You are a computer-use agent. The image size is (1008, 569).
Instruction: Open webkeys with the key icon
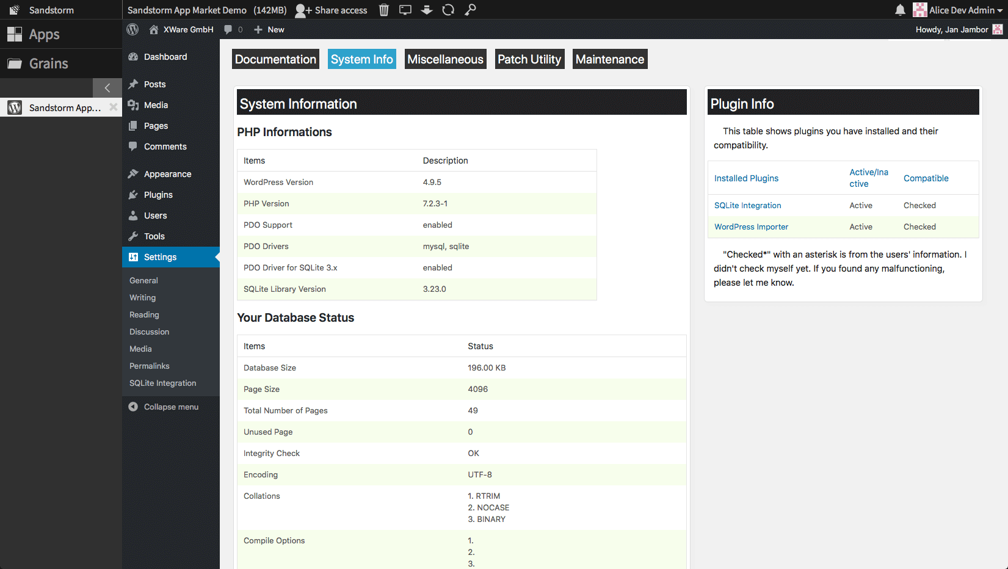tap(470, 10)
